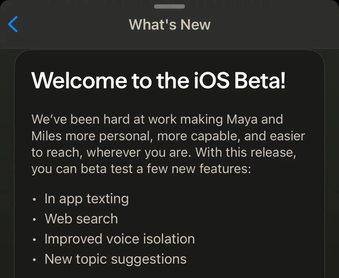
Task: Select the In app texting feature
Action: [x=86, y=199]
